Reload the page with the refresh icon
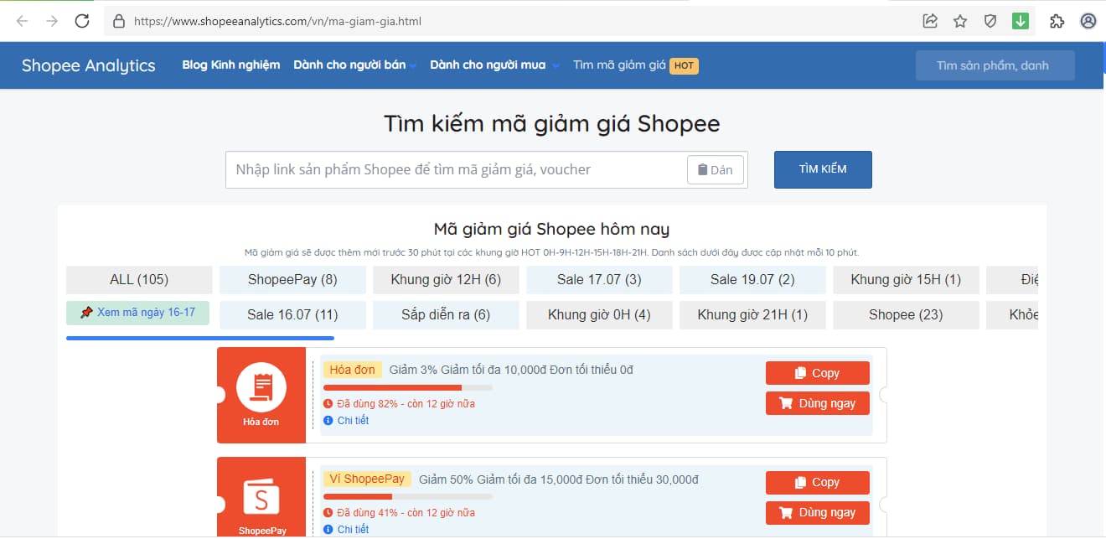 (x=82, y=21)
